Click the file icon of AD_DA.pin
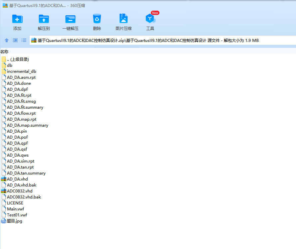 pos(4,131)
